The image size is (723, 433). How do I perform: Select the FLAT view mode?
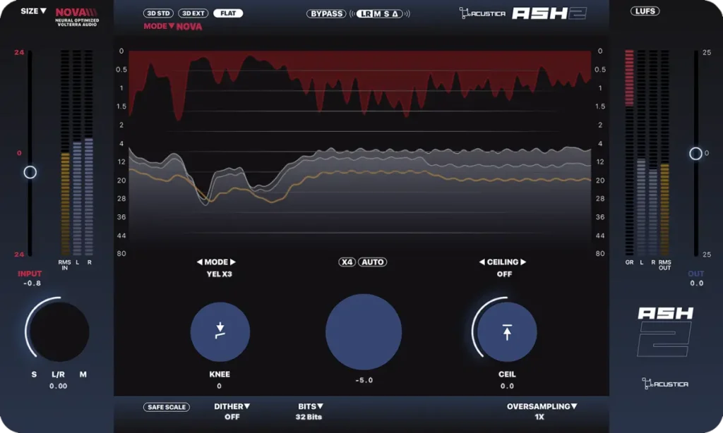[x=228, y=13]
